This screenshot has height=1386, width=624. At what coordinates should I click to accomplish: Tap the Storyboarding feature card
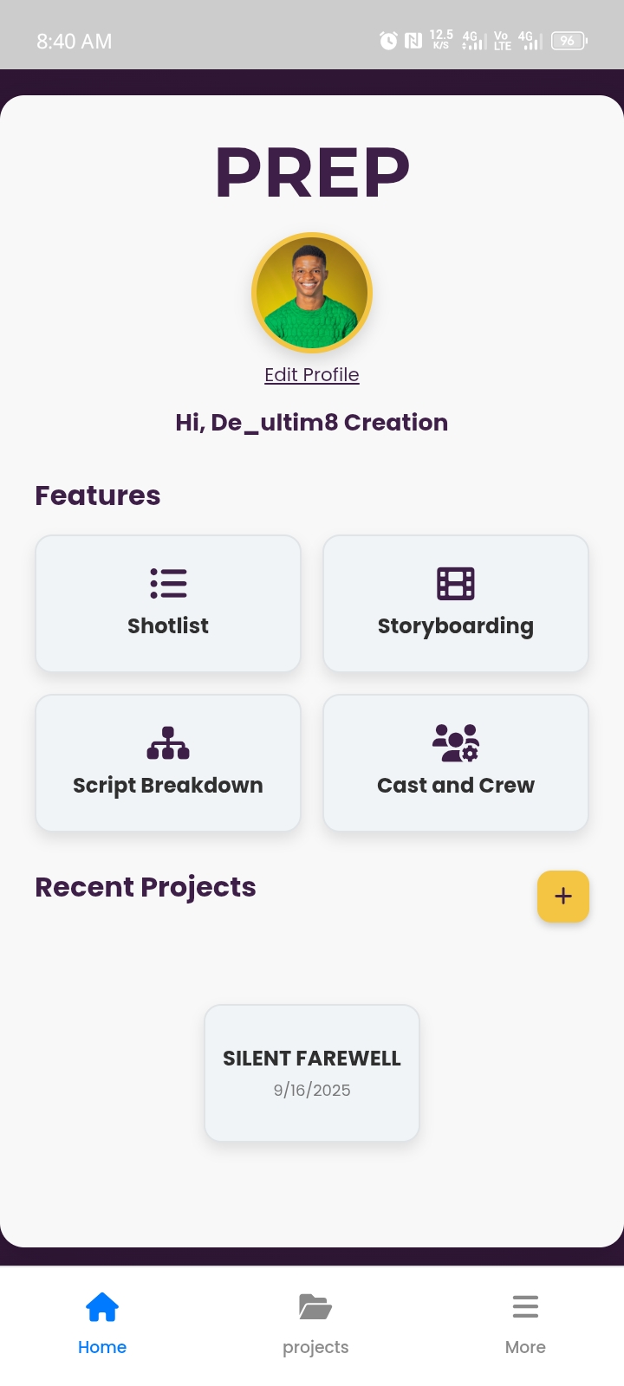click(455, 604)
